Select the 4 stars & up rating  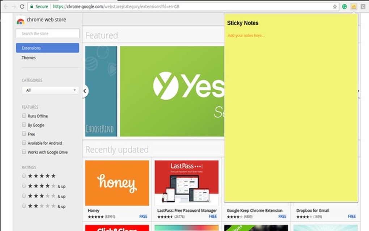pyautogui.click(x=24, y=186)
